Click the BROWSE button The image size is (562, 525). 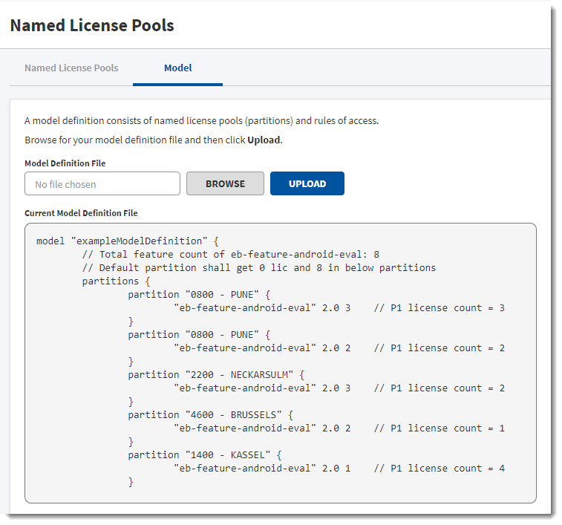click(225, 183)
